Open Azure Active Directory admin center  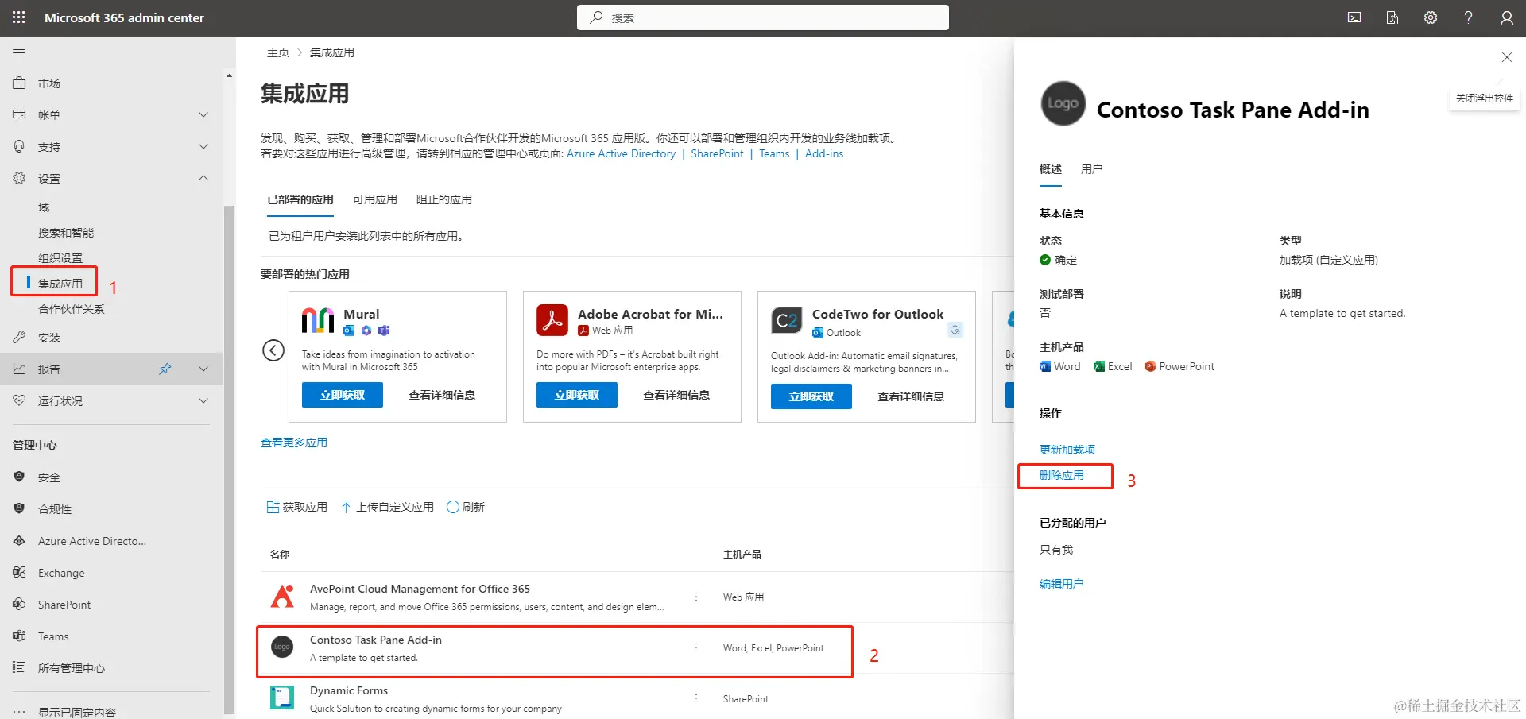(x=91, y=540)
